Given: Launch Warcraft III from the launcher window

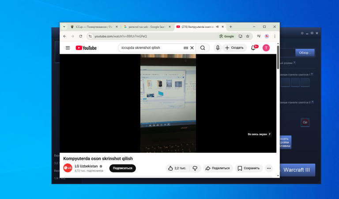Looking at the screenshot, I should (298, 170).
